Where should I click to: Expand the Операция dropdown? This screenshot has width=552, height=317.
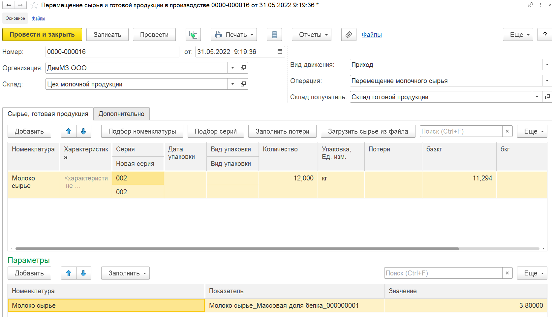547,81
